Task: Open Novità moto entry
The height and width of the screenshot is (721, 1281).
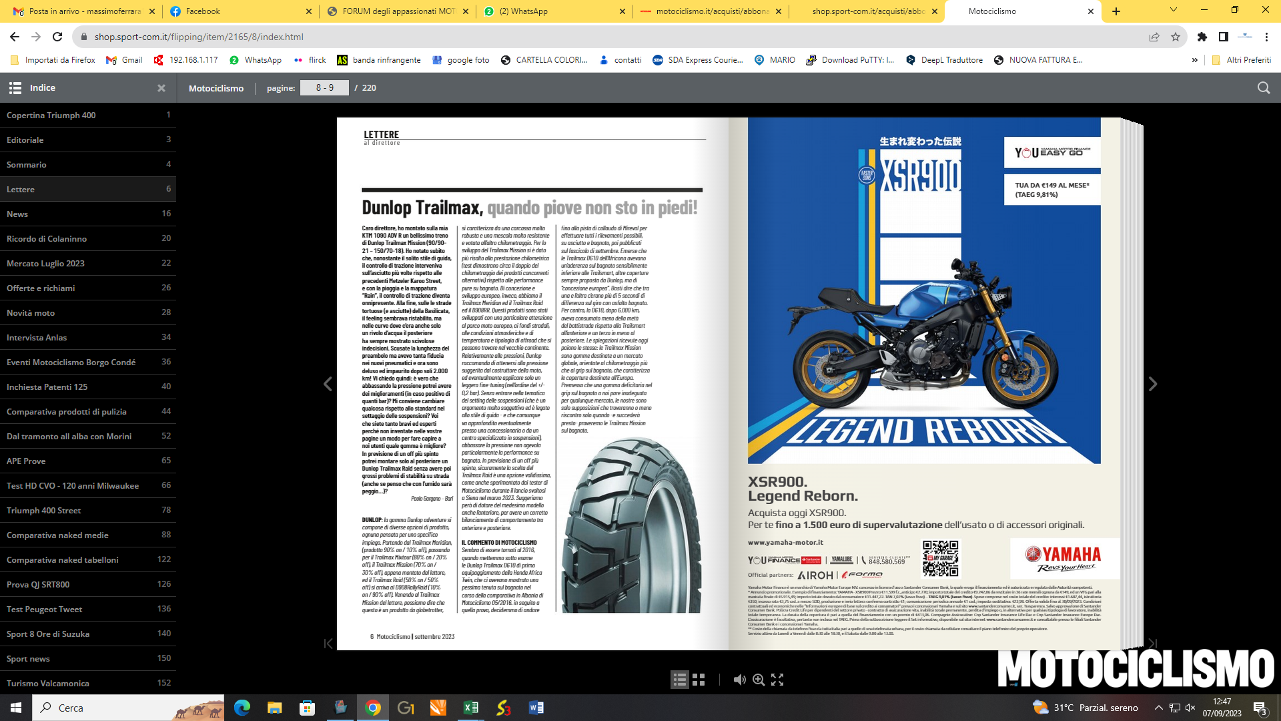Action: pos(88,312)
